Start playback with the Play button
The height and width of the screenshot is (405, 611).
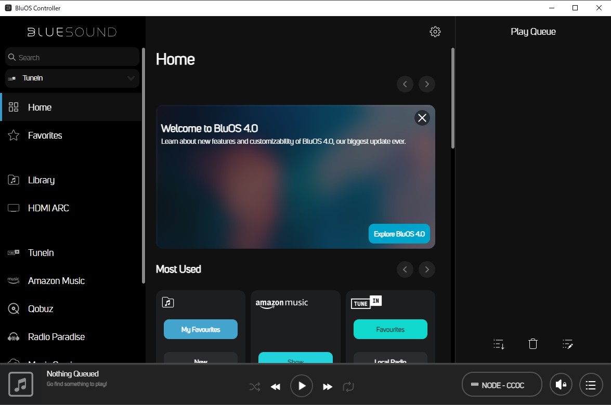click(302, 386)
